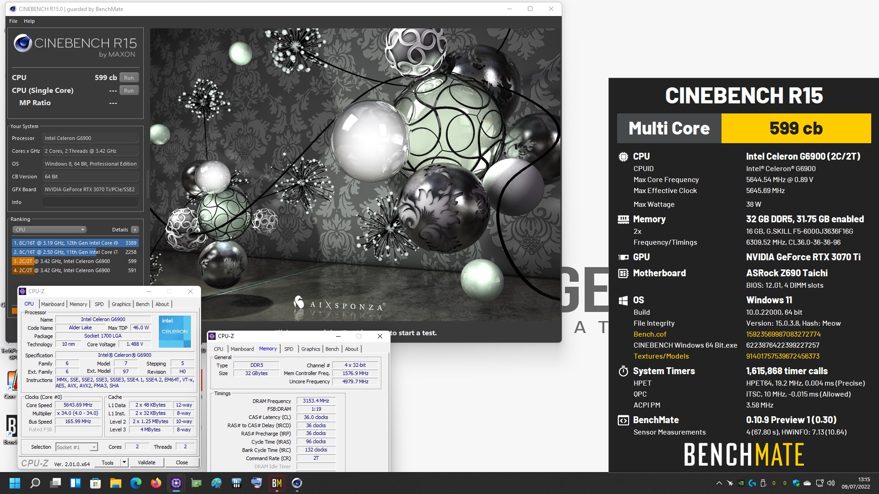Open the Widgets taskbar icon
The image size is (879, 494).
point(76,483)
